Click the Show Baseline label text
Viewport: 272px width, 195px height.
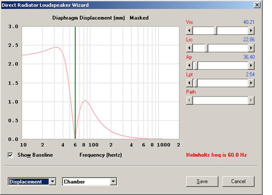coord(35,155)
